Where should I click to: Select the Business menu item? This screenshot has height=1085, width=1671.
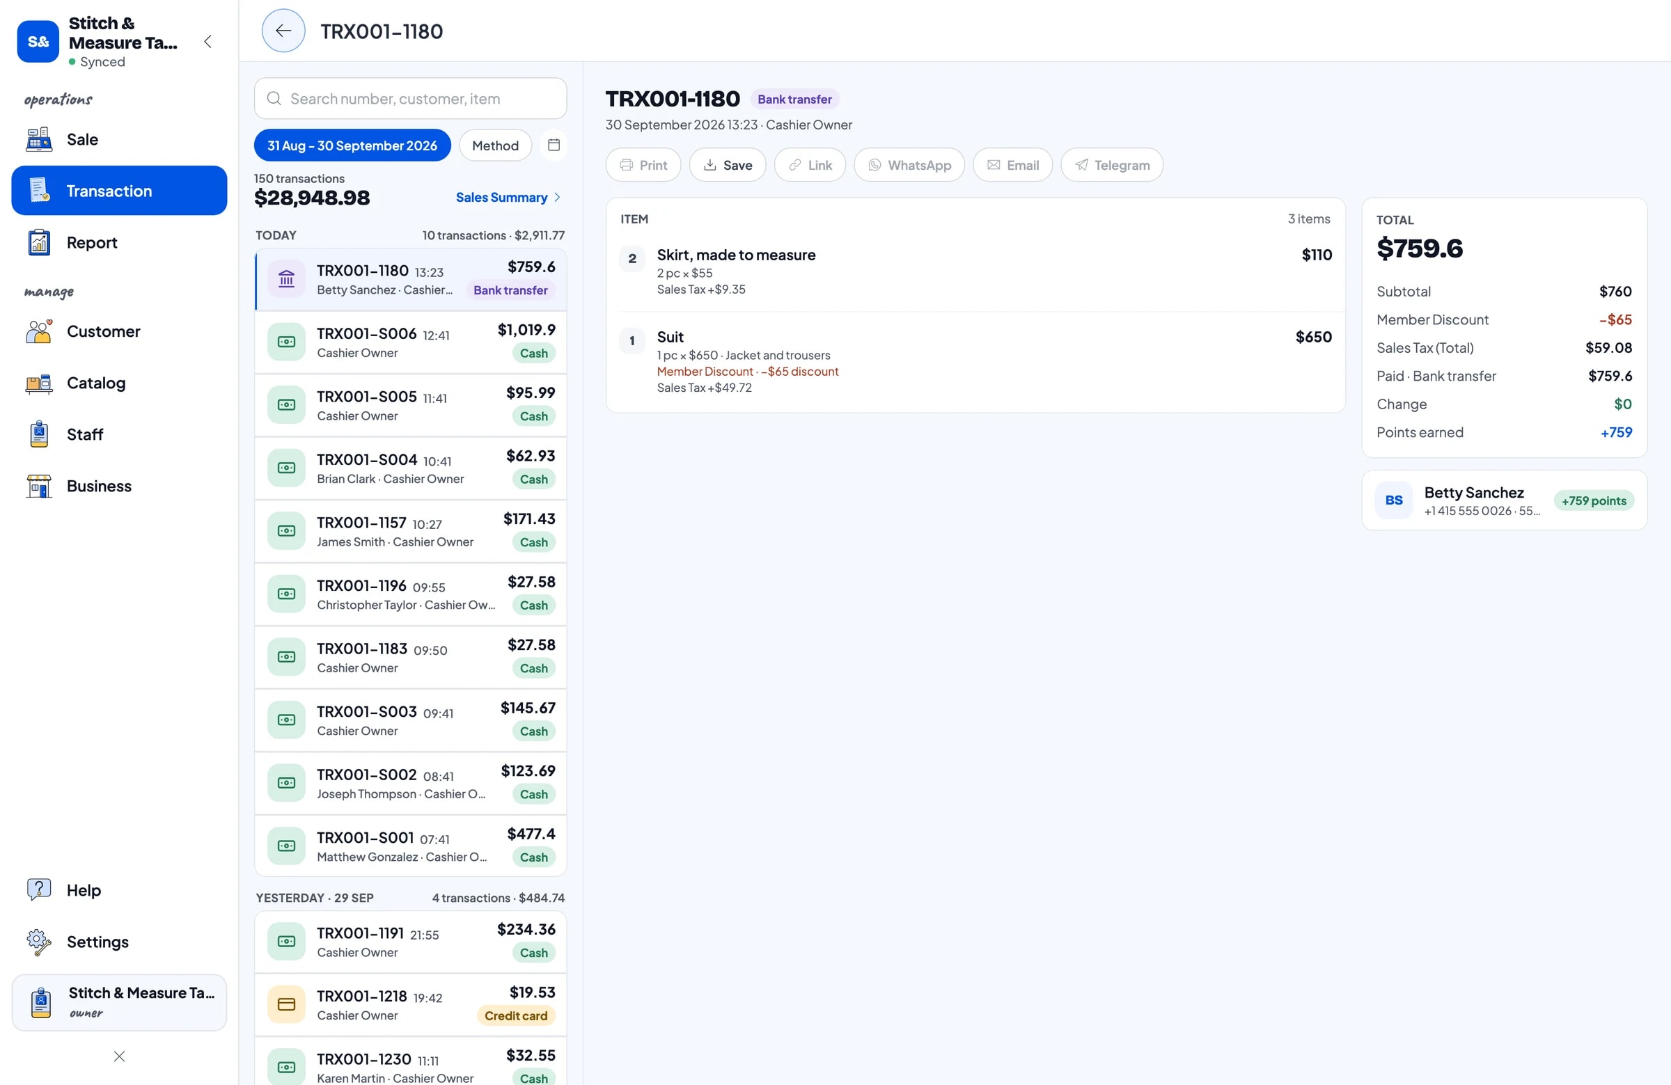pos(119,486)
